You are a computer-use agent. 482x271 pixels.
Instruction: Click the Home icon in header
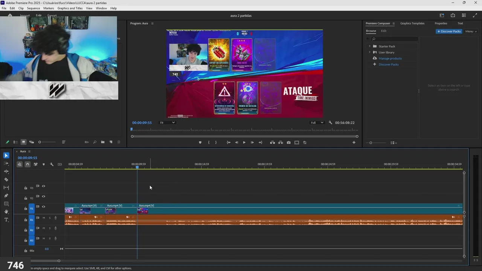coord(10,15)
